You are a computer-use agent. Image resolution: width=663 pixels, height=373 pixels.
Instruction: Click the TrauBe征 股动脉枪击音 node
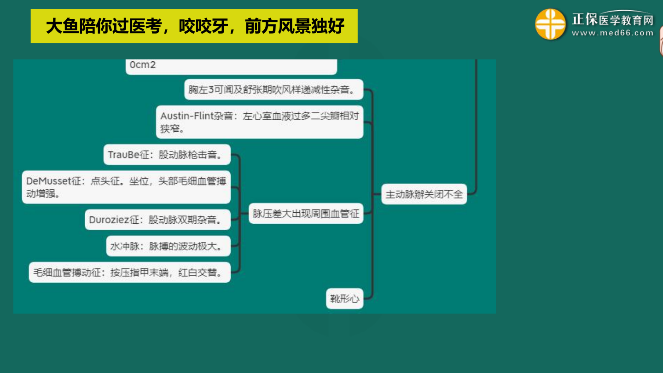(167, 155)
